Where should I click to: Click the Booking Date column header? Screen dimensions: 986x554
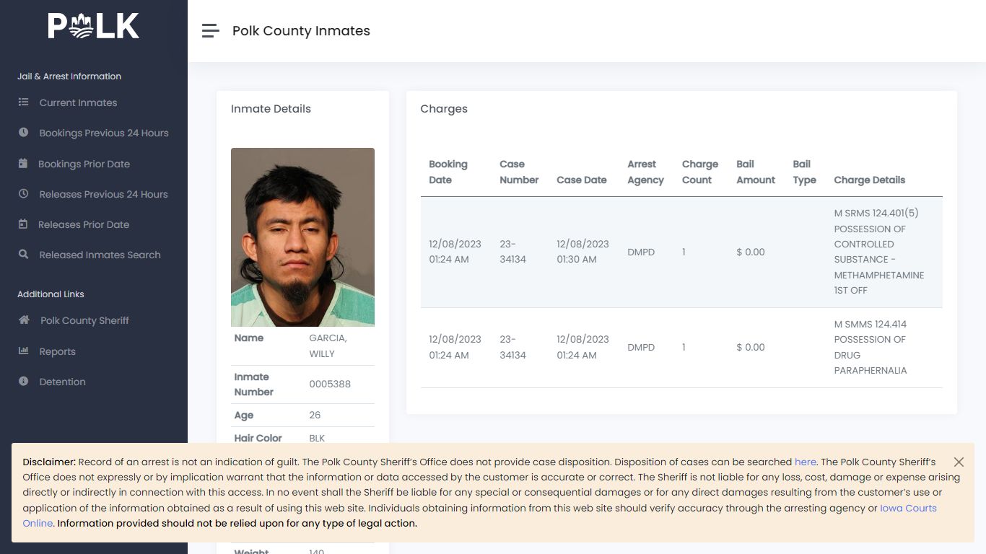point(448,172)
